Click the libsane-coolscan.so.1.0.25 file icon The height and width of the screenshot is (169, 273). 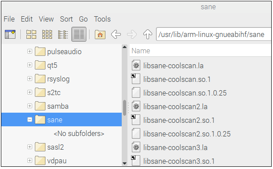pos(136,92)
